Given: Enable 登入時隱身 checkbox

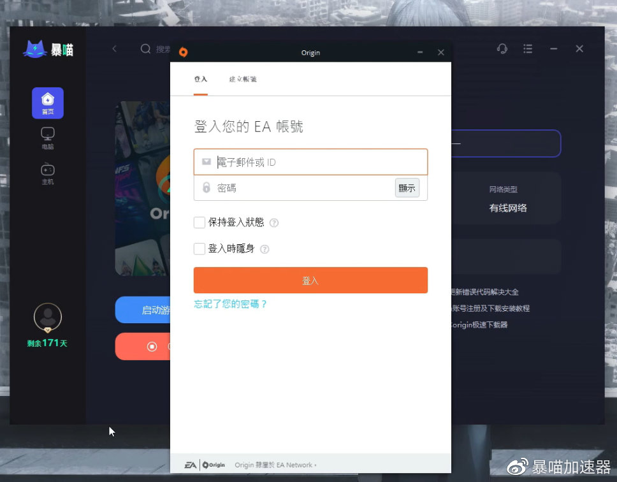Looking at the screenshot, I should click(x=199, y=249).
